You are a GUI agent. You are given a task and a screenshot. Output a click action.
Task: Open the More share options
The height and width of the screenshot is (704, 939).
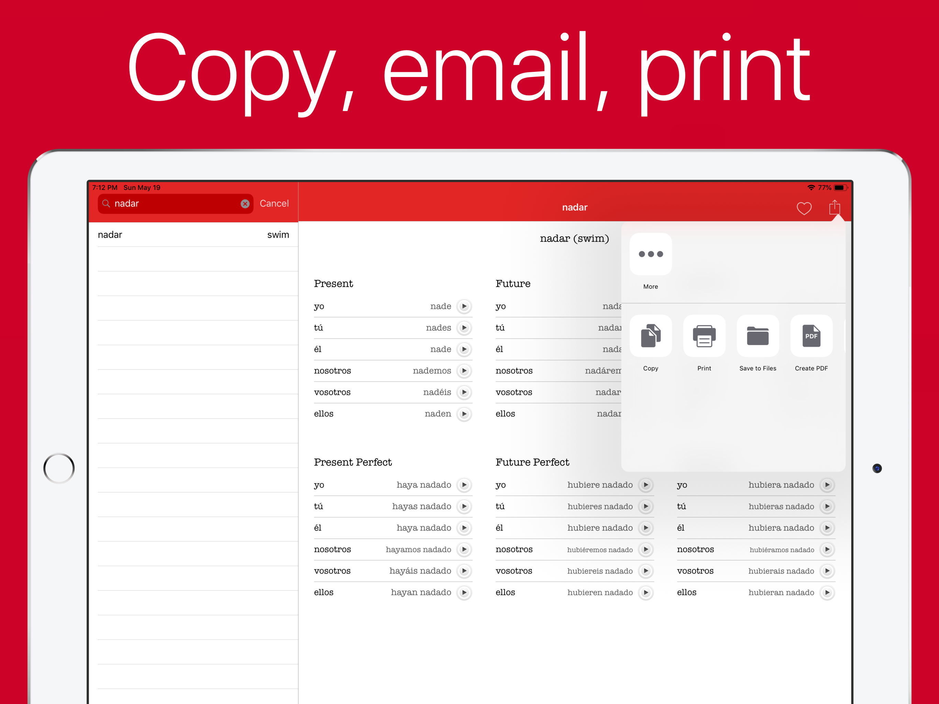coord(650,254)
